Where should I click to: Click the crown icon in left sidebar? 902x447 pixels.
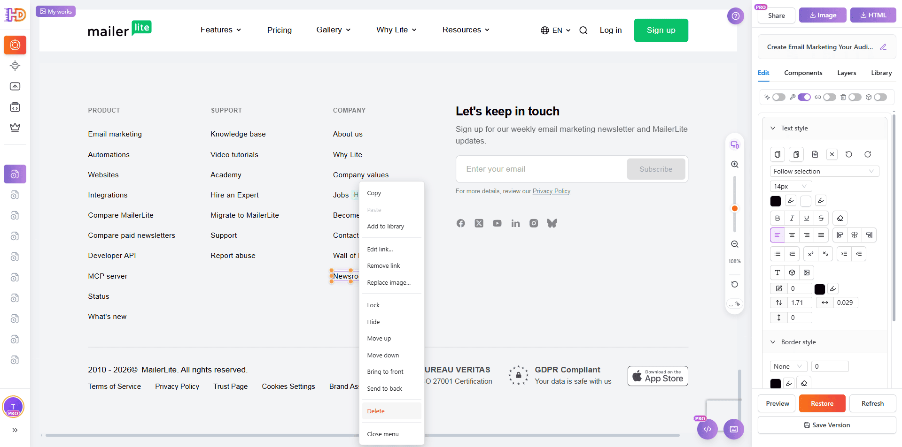click(x=15, y=128)
